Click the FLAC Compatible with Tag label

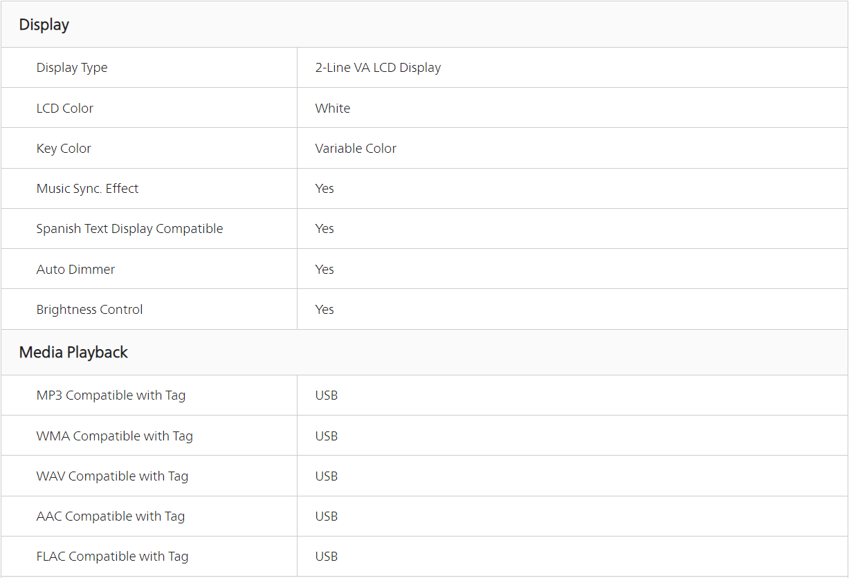[x=112, y=557]
